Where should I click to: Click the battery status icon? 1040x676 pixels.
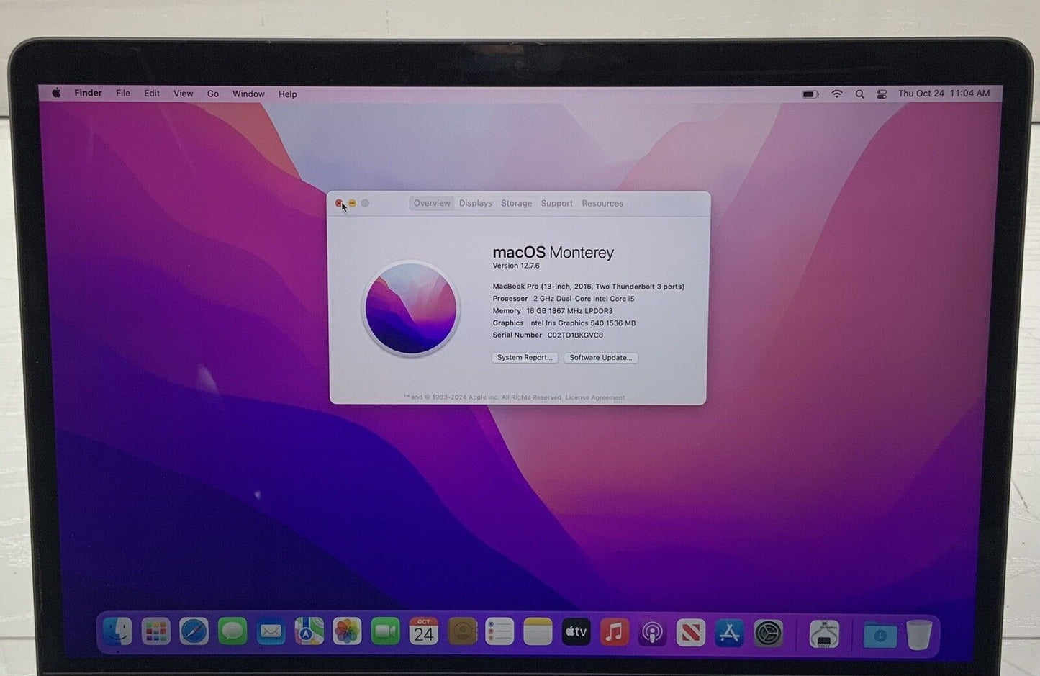click(810, 94)
